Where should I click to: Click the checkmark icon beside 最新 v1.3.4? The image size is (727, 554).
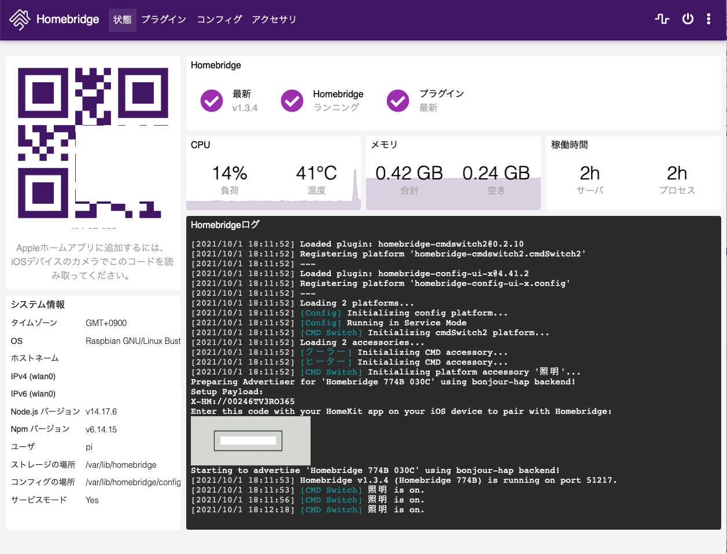212,101
